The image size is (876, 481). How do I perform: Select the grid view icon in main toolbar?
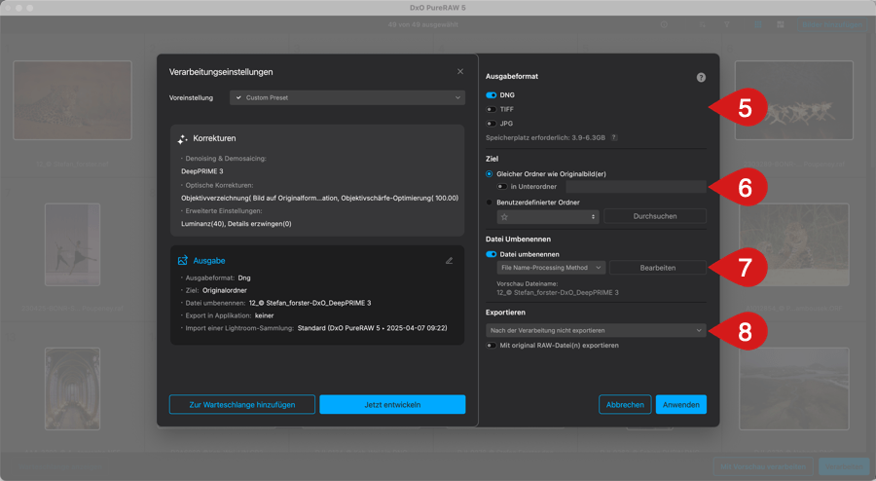pyautogui.click(x=758, y=24)
